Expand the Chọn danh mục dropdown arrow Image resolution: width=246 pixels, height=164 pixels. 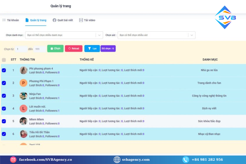pyautogui.click(x=99, y=35)
